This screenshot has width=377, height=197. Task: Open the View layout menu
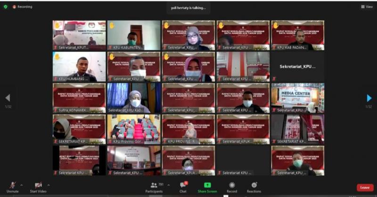coord(367,7)
